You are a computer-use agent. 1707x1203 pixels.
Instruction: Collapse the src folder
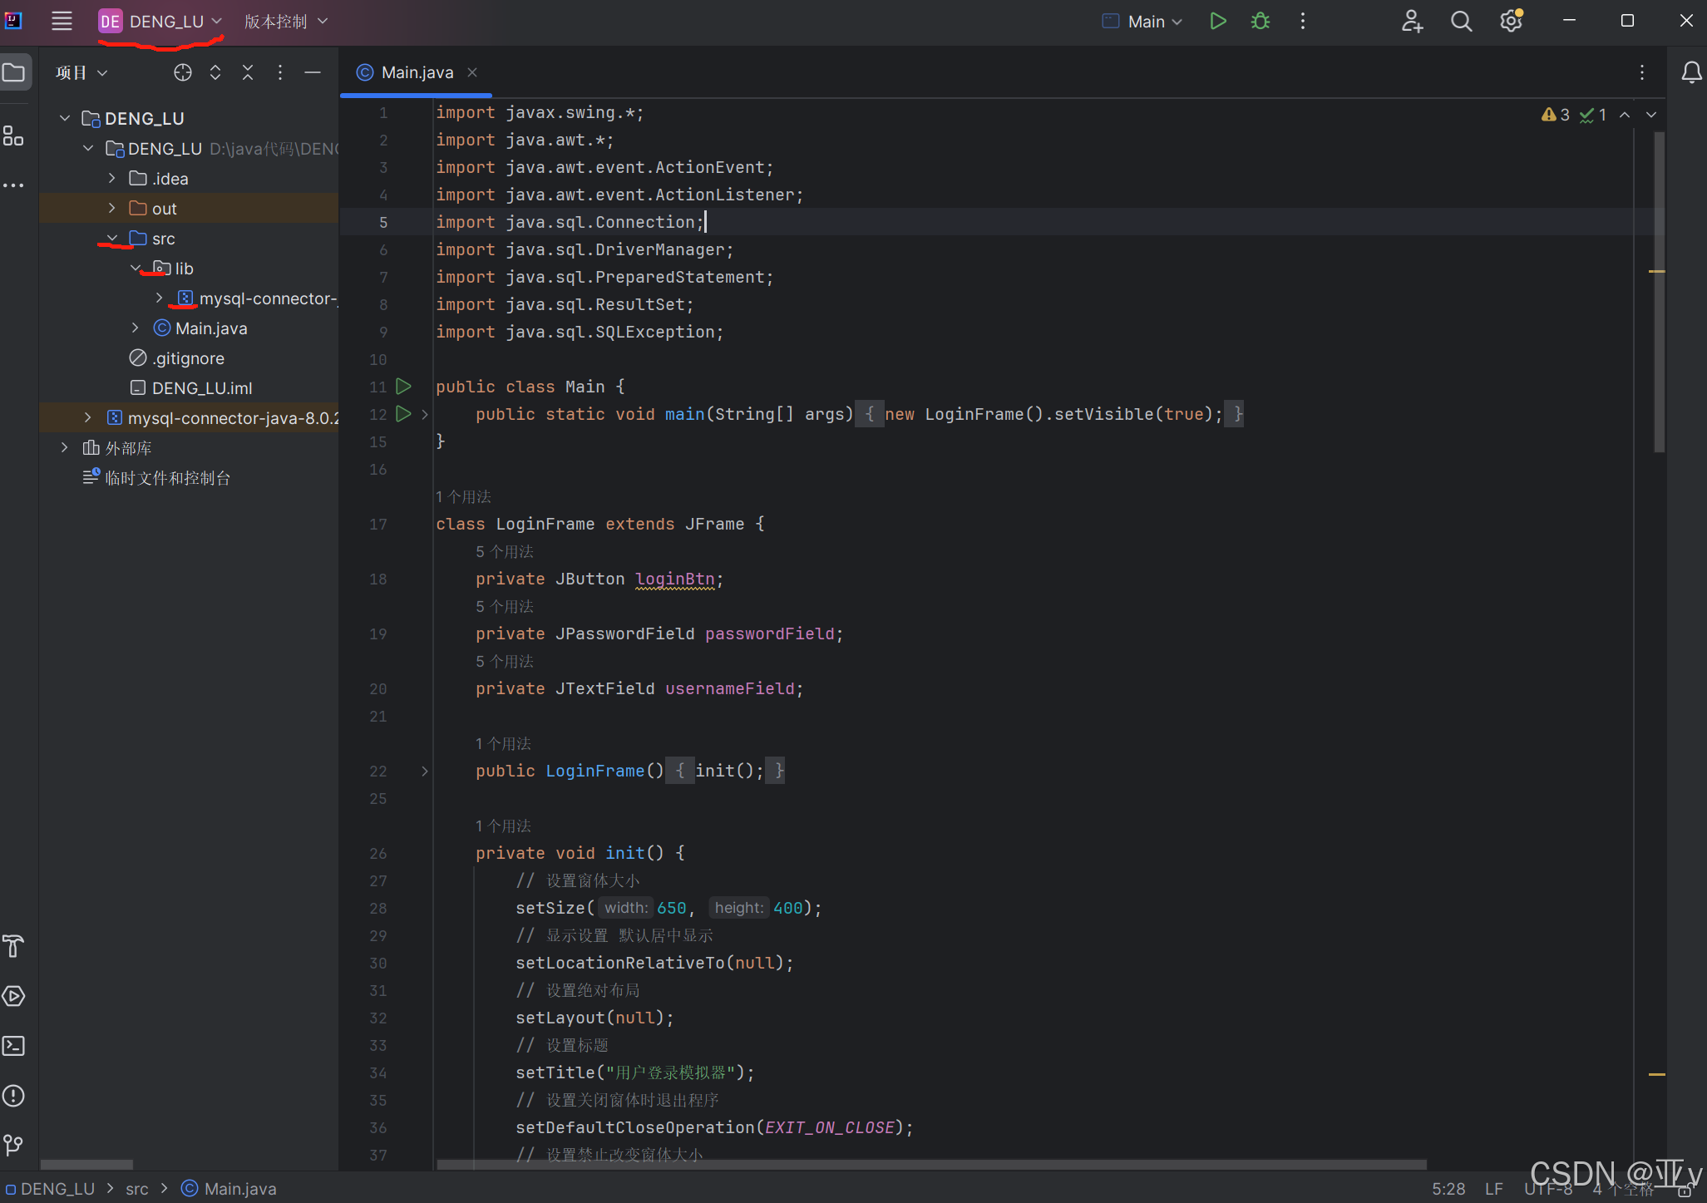[x=112, y=239]
